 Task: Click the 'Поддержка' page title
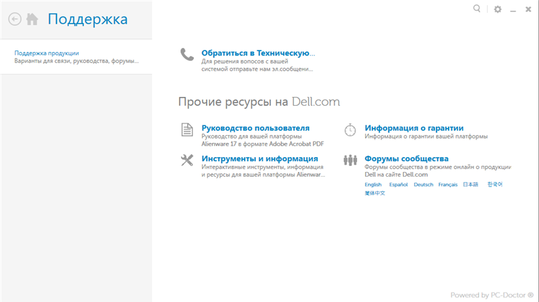(88, 19)
